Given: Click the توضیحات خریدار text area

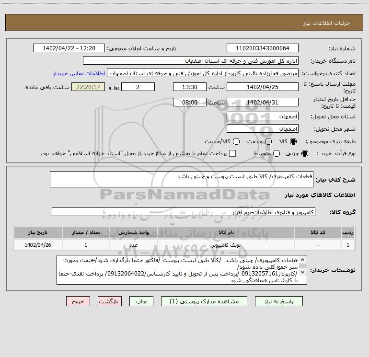Looking at the screenshot, I should (x=182, y=270).
